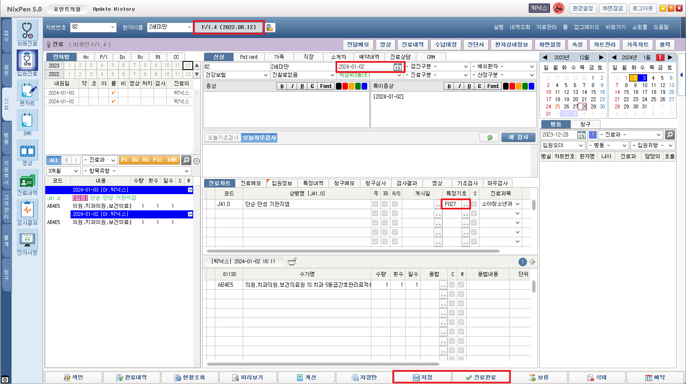Switch to the 진료메모 tab
This screenshot has height=384, width=686.
point(250,183)
